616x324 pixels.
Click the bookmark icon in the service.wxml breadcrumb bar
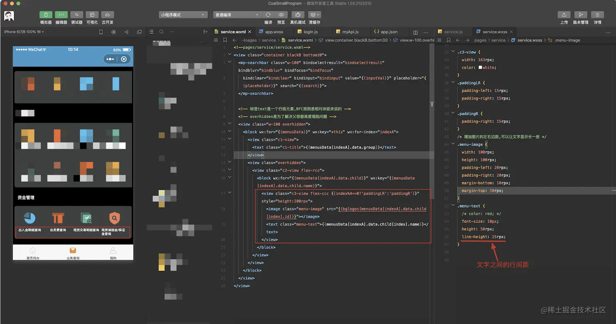point(225,40)
